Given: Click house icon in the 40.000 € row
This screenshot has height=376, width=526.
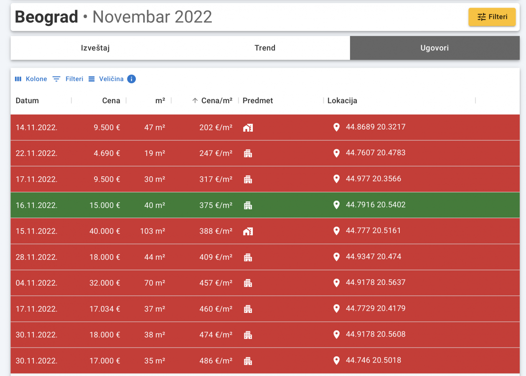Looking at the screenshot, I should 248,231.
